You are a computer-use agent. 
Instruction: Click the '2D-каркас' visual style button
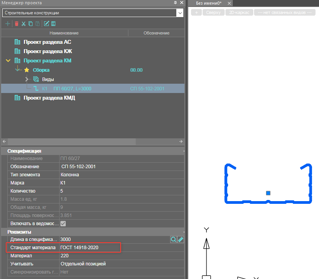point(239,13)
